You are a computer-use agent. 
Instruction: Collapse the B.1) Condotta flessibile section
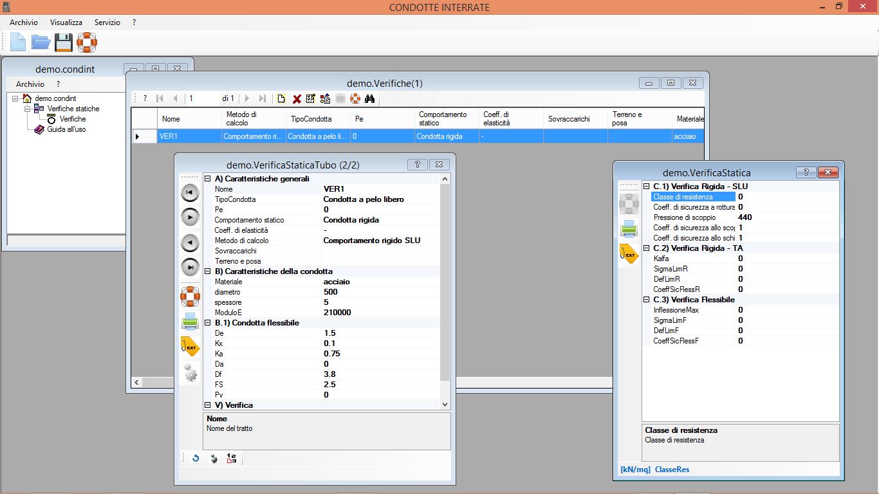pyautogui.click(x=208, y=323)
